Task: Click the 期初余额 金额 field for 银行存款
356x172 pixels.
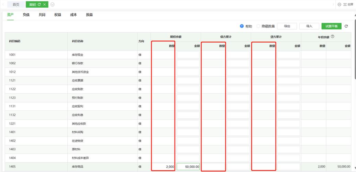Action: pyautogui.click(x=188, y=63)
